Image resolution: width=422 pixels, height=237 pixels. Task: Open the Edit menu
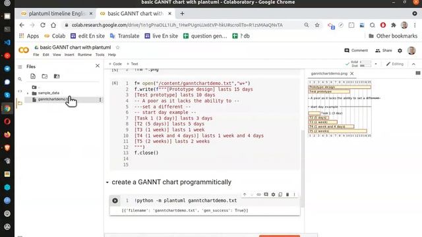pyautogui.click(x=45, y=55)
